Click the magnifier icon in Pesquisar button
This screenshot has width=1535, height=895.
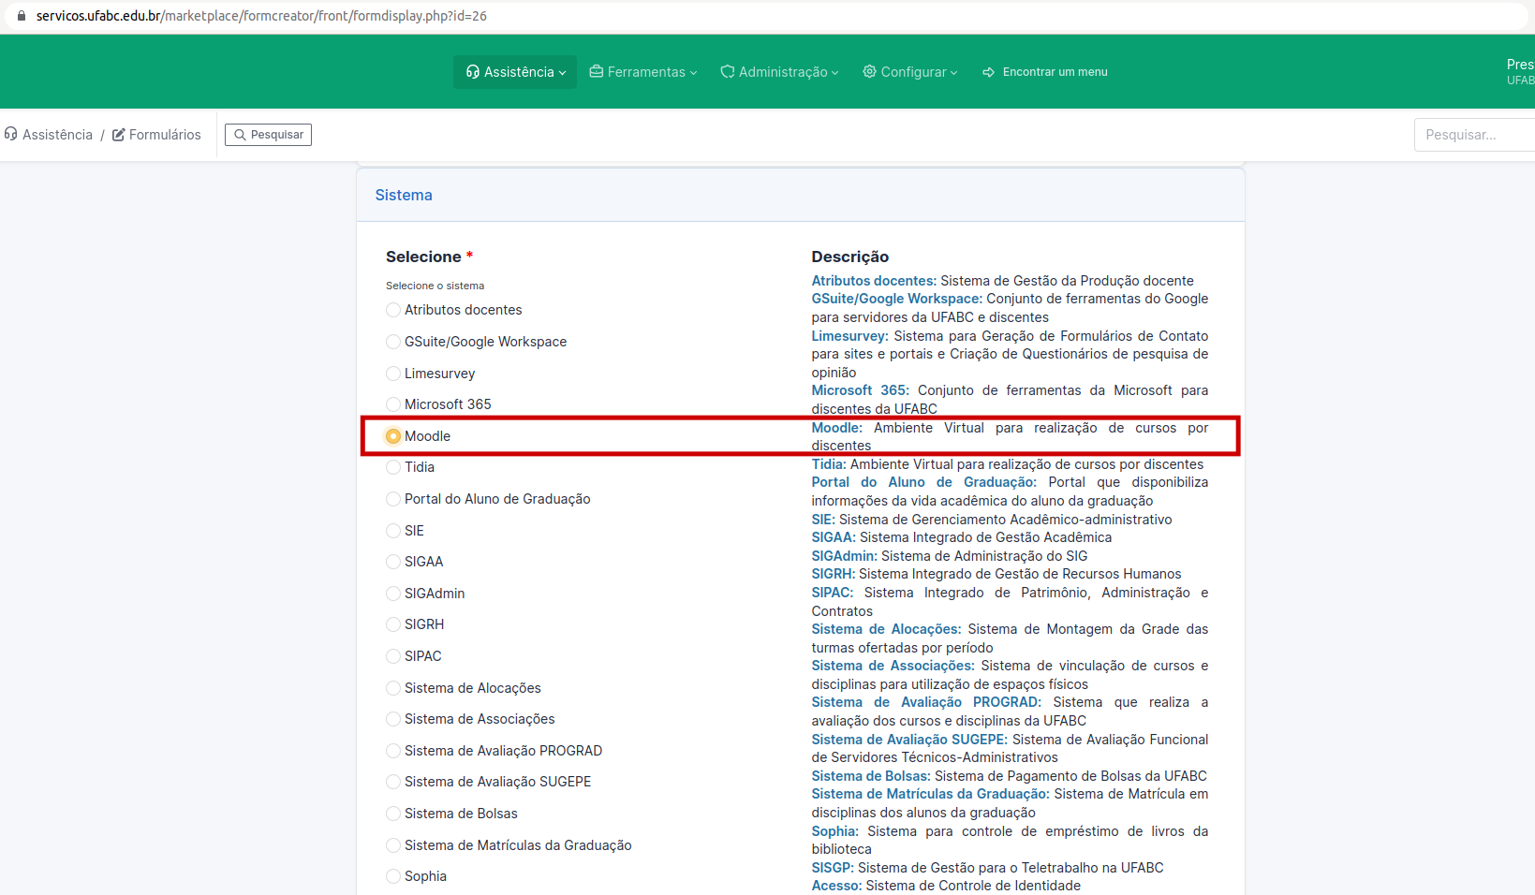(x=240, y=134)
